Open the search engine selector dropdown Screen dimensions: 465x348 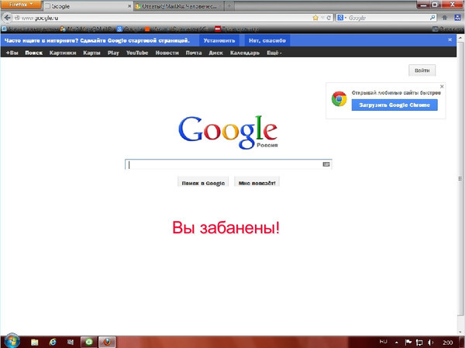(342, 18)
